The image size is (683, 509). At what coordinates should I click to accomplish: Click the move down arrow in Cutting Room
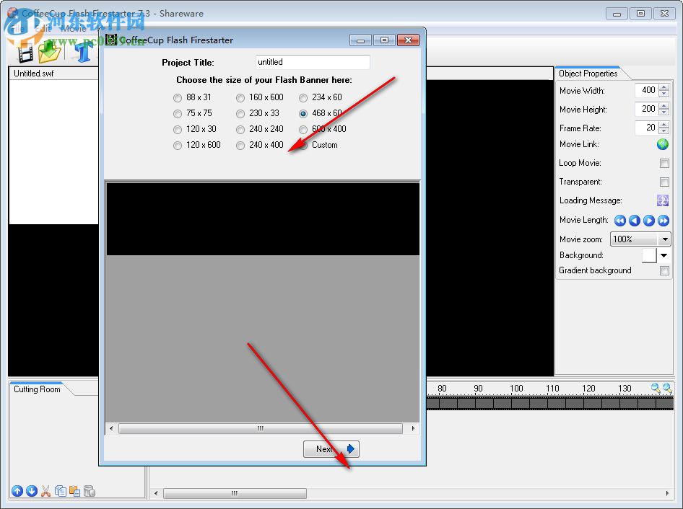[x=31, y=491]
